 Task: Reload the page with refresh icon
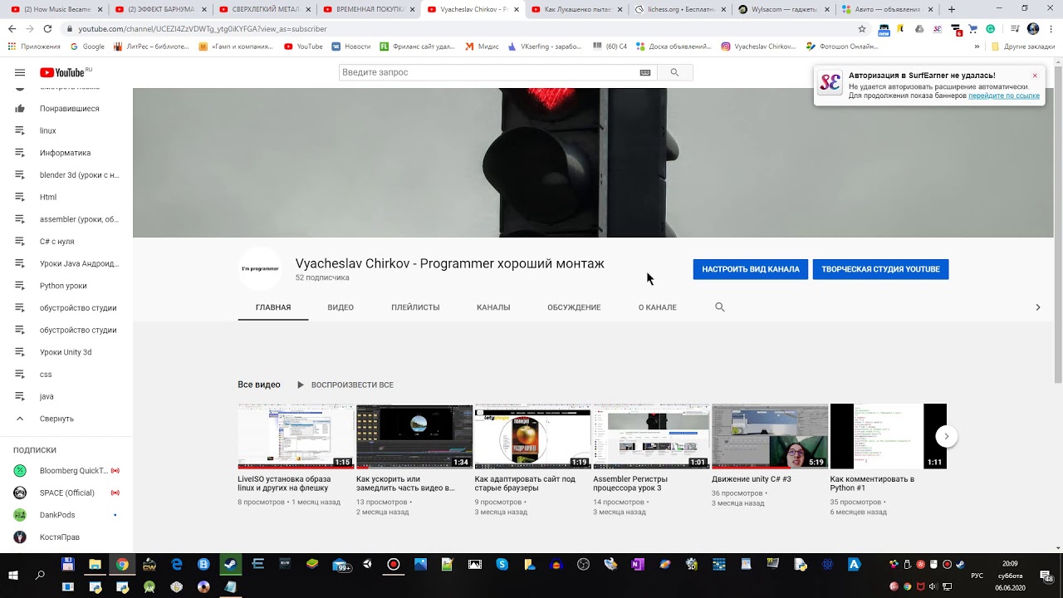[x=47, y=28]
